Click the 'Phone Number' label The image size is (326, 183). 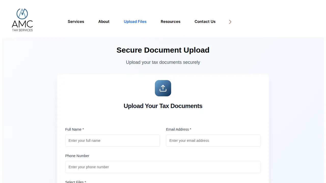point(77,156)
